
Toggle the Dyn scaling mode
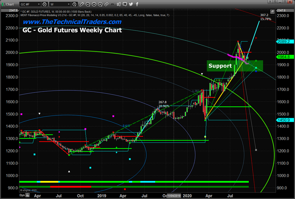pos(5,196)
